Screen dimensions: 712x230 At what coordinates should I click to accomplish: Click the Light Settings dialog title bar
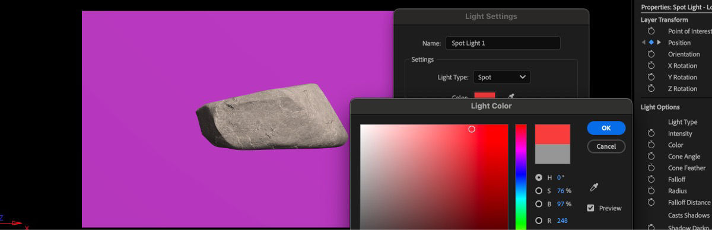[x=491, y=17]
